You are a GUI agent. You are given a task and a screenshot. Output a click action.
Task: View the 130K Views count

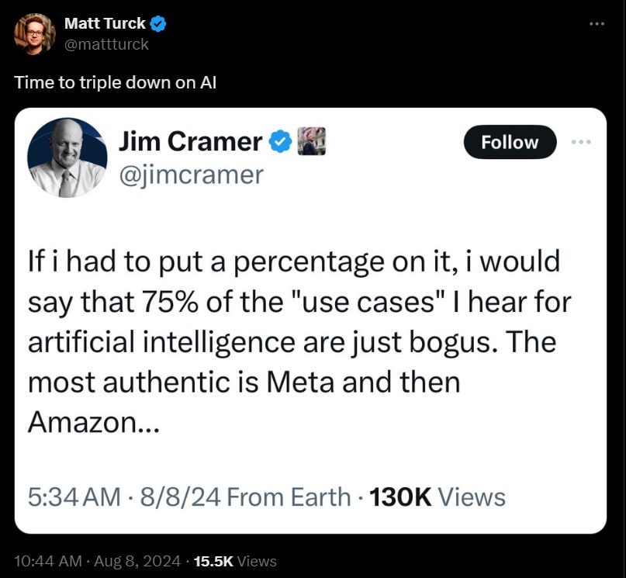pyautogui.click(x=438, y=497)
